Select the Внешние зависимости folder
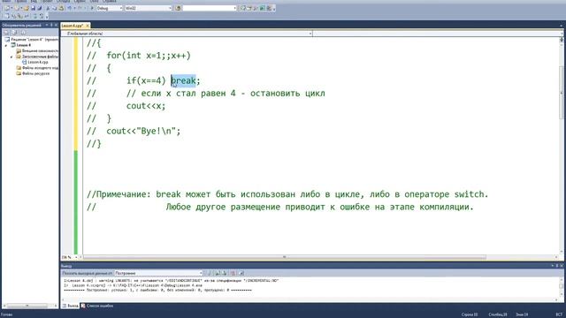The image size is (566, 318). 37,51
